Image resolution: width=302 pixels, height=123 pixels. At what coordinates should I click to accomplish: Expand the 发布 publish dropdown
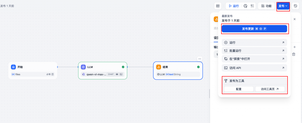pyautogui.click(x=283, y=6)
